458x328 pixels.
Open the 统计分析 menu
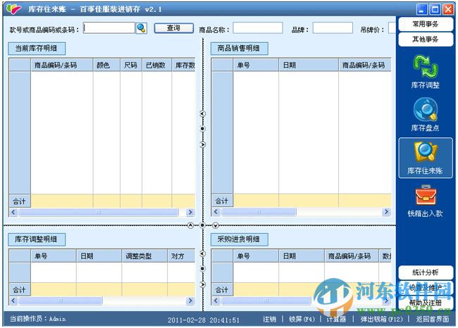point(426,272)
